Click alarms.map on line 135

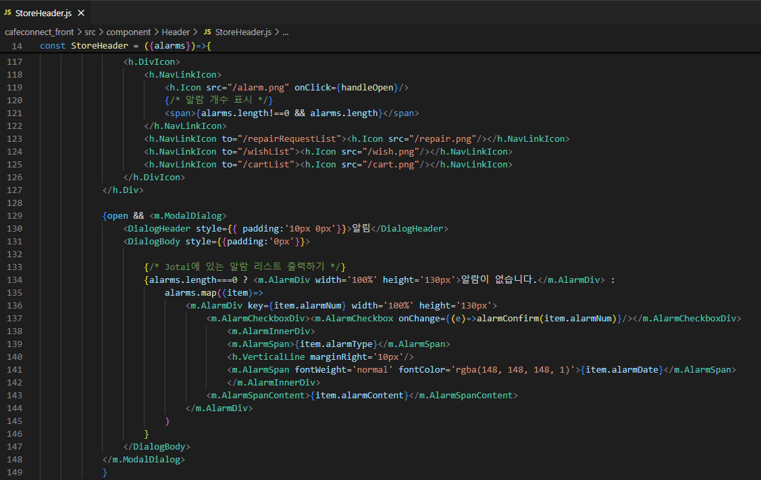190,293
